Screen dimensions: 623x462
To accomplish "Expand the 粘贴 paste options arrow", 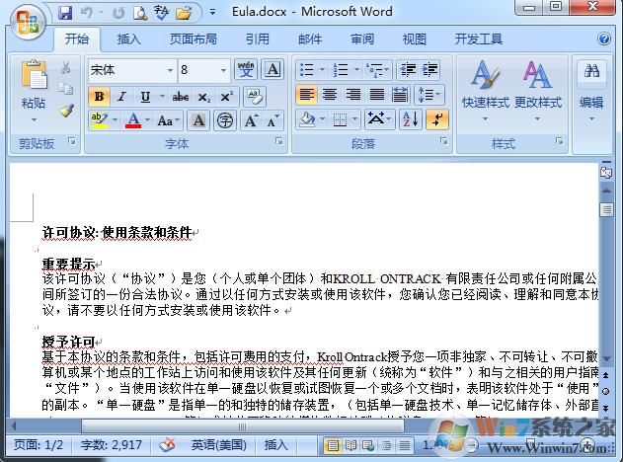I will click(x=34, y=119).
